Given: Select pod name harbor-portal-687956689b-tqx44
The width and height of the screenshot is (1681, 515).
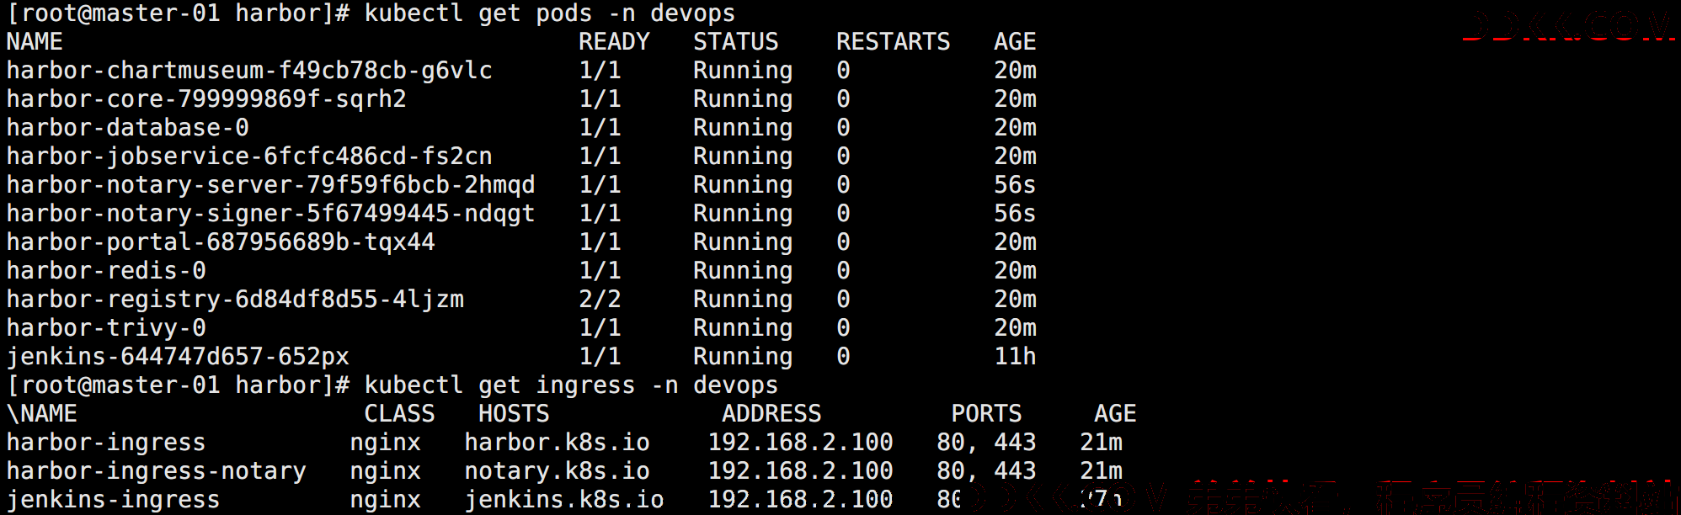Looking at the screenshot, I should coord(221,242).
